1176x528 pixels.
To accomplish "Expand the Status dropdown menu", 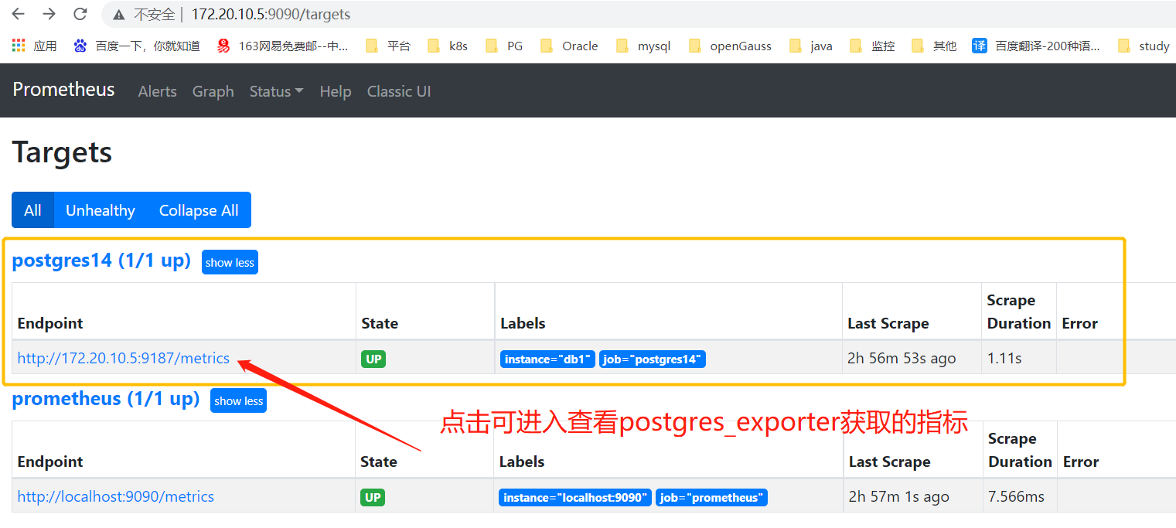I will pyautogui.click(x=276, y=91).
